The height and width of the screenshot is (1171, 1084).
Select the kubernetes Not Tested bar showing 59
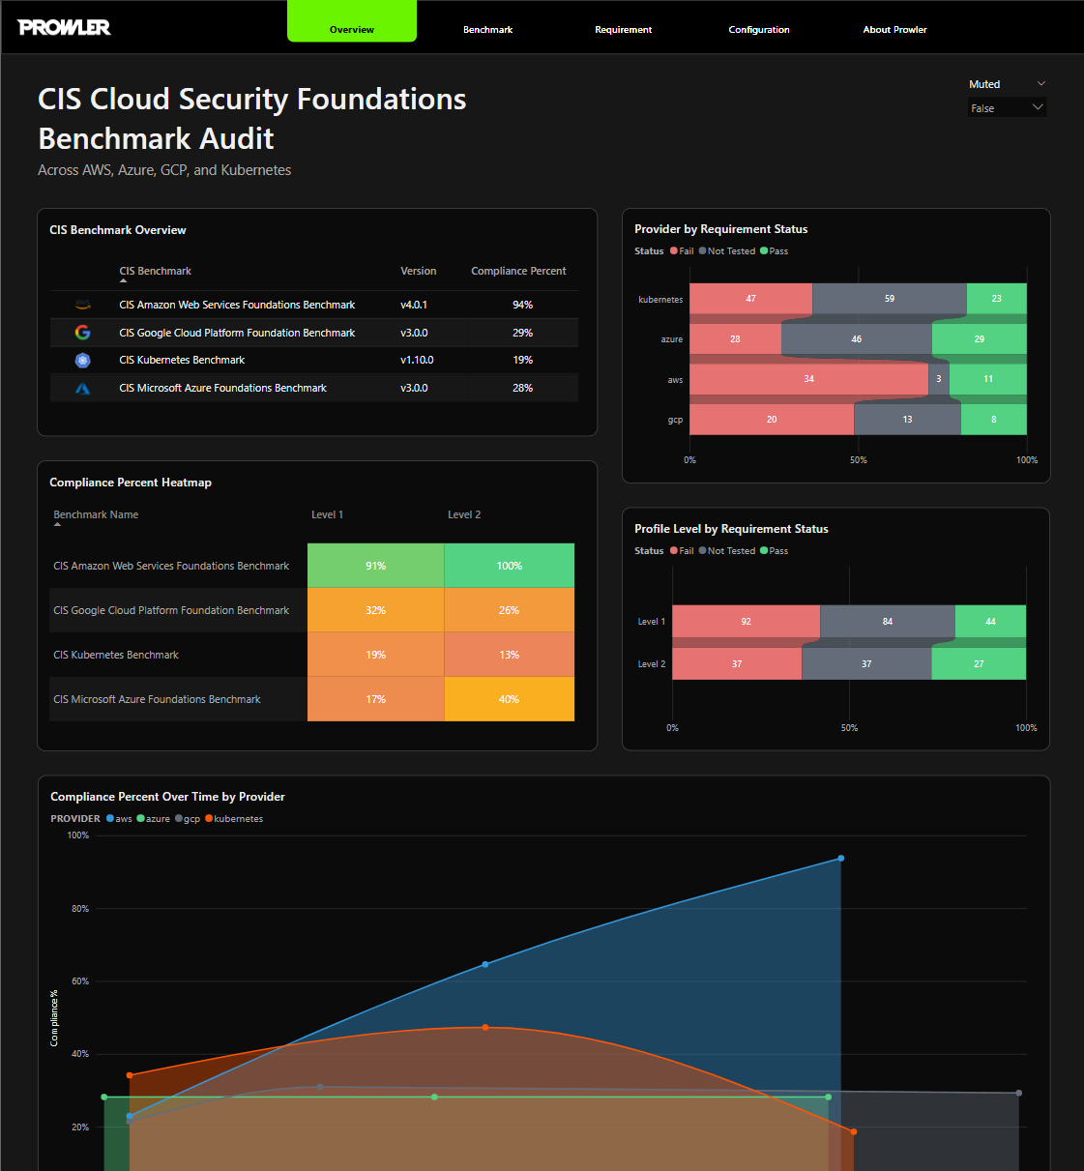tap(890, 299)
